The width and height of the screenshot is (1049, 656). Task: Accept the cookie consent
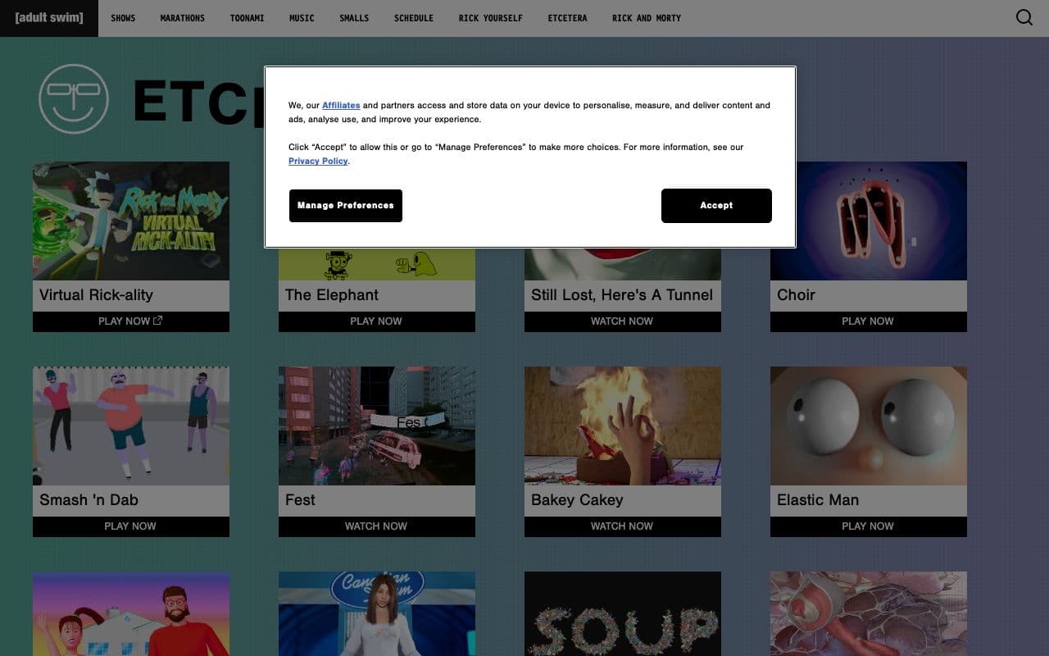(716, 206)
